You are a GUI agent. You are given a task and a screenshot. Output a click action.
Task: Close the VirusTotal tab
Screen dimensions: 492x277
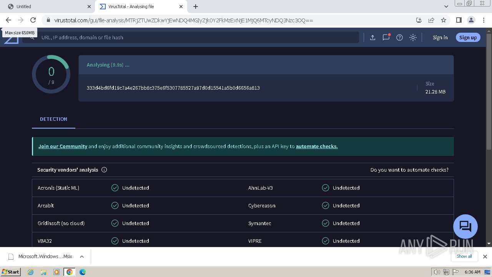181,7
